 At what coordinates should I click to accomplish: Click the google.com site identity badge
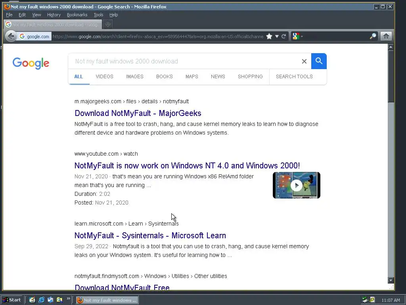pos(34,37)
